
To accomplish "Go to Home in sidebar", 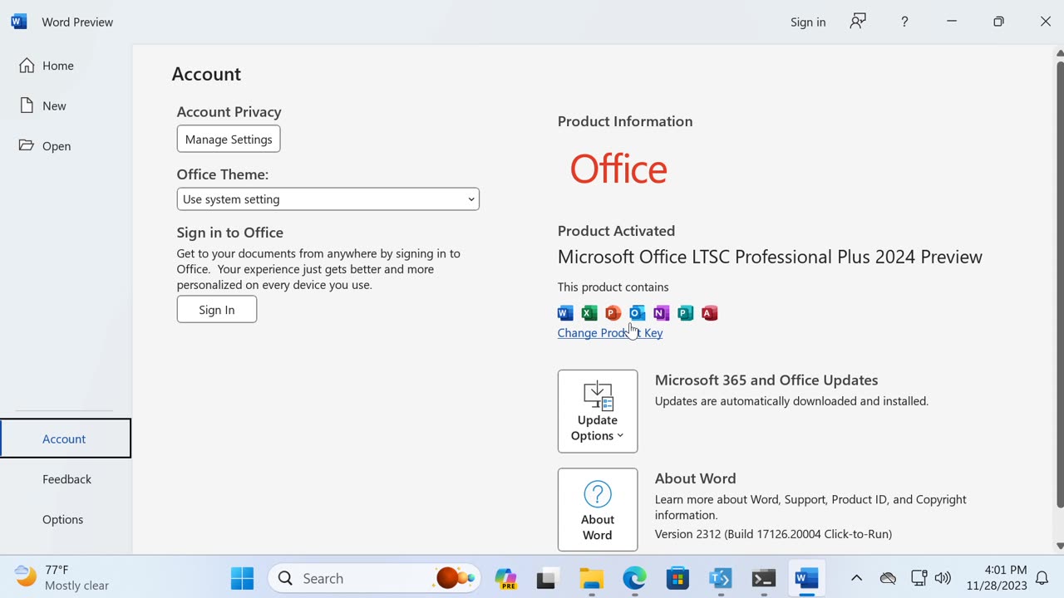I will pos(65,66).
